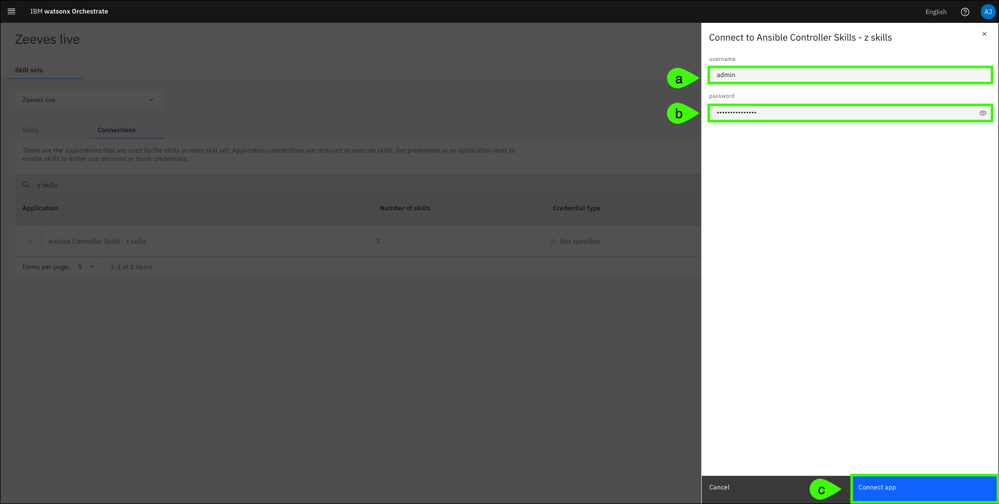Click the Cancel button
Viewport: 999px width, 504px height.
point(719,487)
